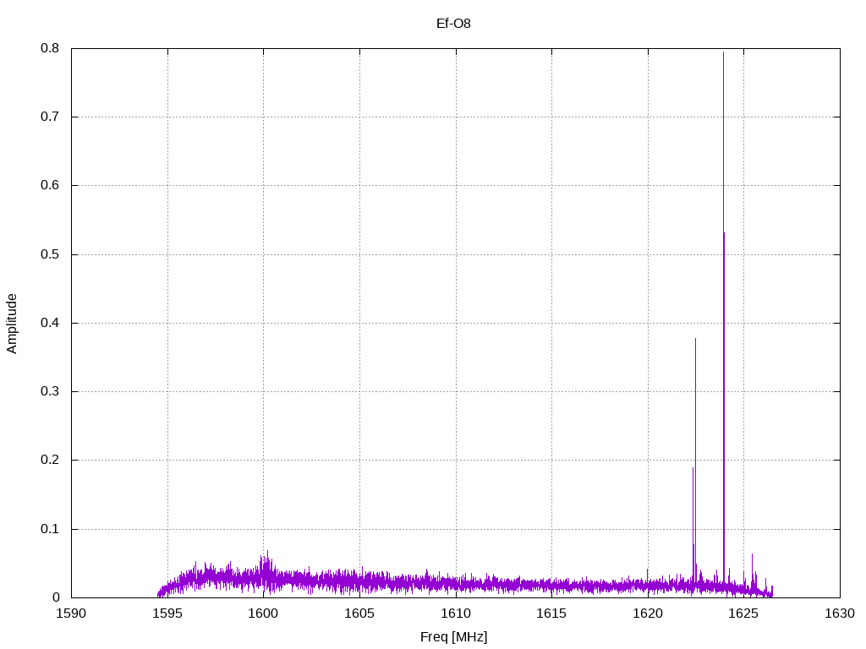The image size is (866, 649).
Task: Click the 0.8 y-axis tick label
Action: coord(50,48)
